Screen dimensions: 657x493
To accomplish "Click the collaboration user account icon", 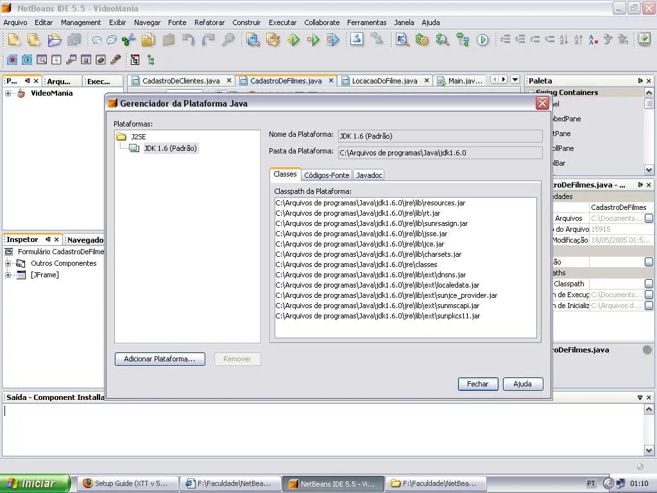I will [357, 40].
